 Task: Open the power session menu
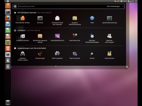pos(136,1)
